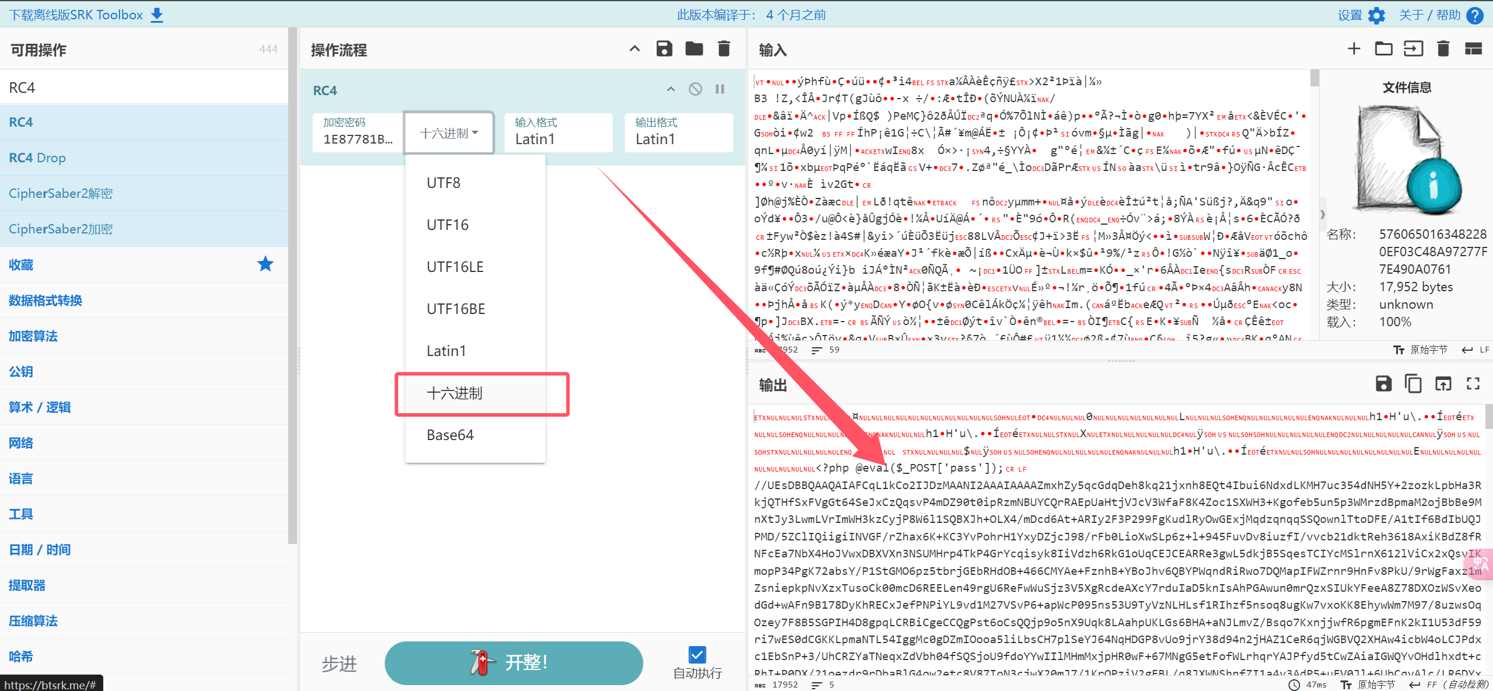The width and height of the screenshot is (1493, 691).
Task: Set a breakpoint on the RC4 step
Action: [x=720, y=89]
